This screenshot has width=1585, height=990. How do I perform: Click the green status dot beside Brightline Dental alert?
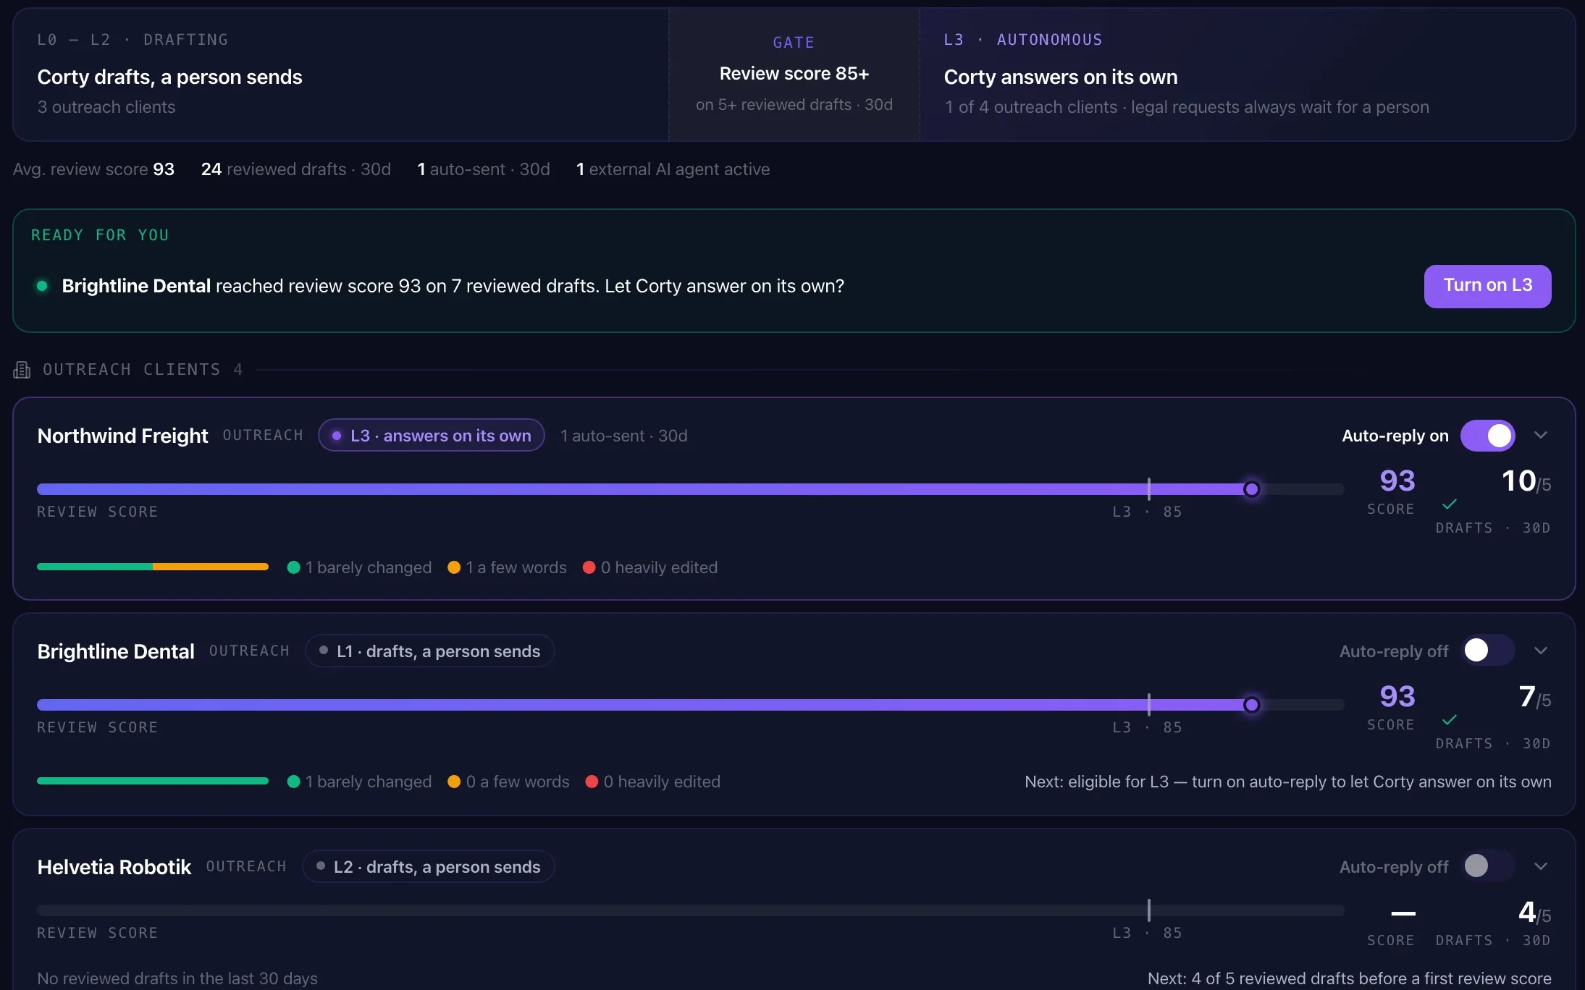pyautogui.click(x=42, y=286)
